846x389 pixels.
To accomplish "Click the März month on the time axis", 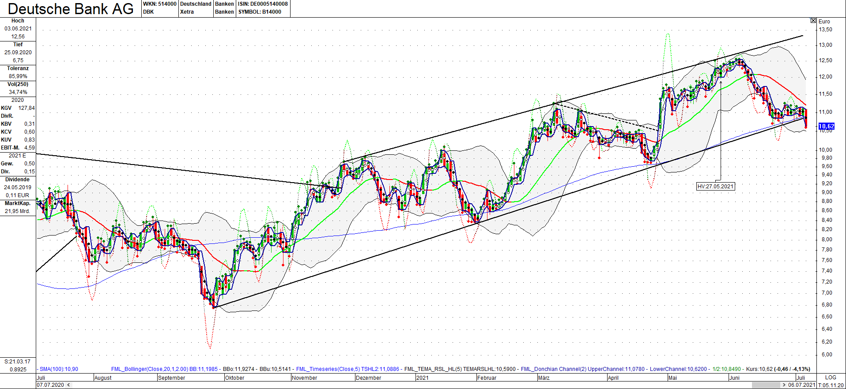I will tap(544, 378).
